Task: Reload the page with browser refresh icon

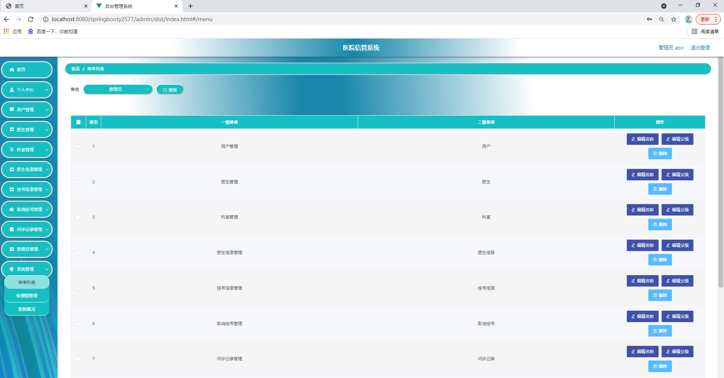Action: tap(31, 19)
